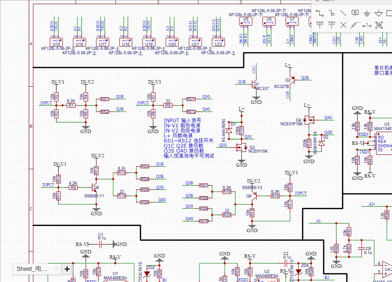Image resolution: width=392 pixels, height=282 pixels.
Task: Select jumper RS3 next to Q1B
Action: (145, 166)
